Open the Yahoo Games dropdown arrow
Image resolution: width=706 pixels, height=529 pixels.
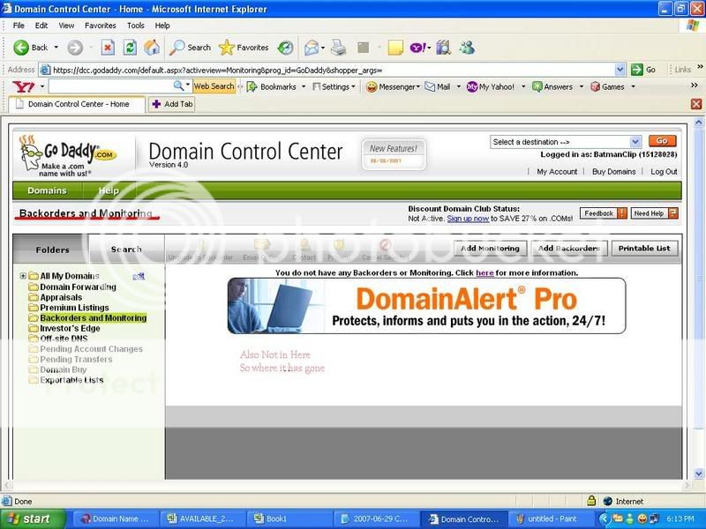pyautogui.click(x=633, y=86)
